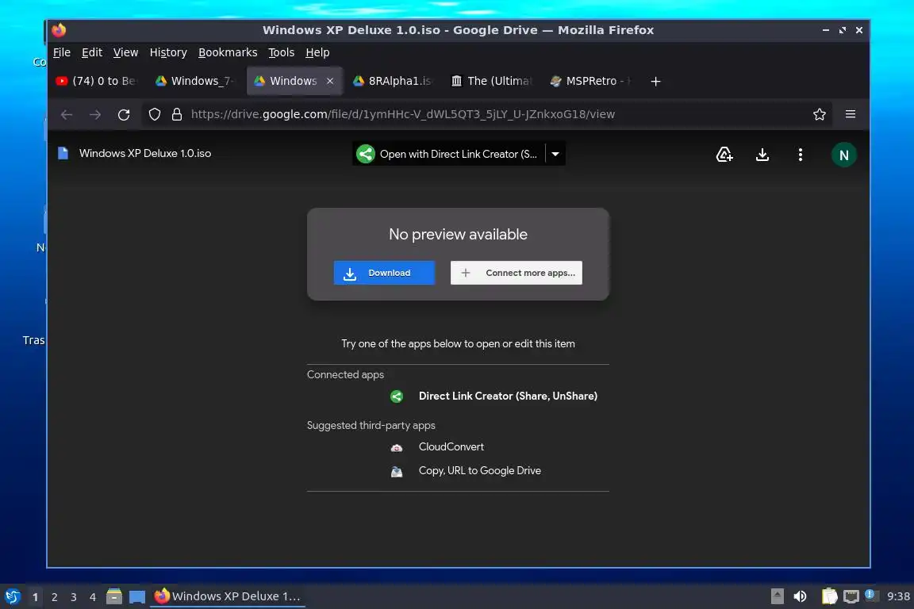Expand the Open with dropdown arrow
The width and height of the screenshot is (914, 609).
(x=555, y=154)
